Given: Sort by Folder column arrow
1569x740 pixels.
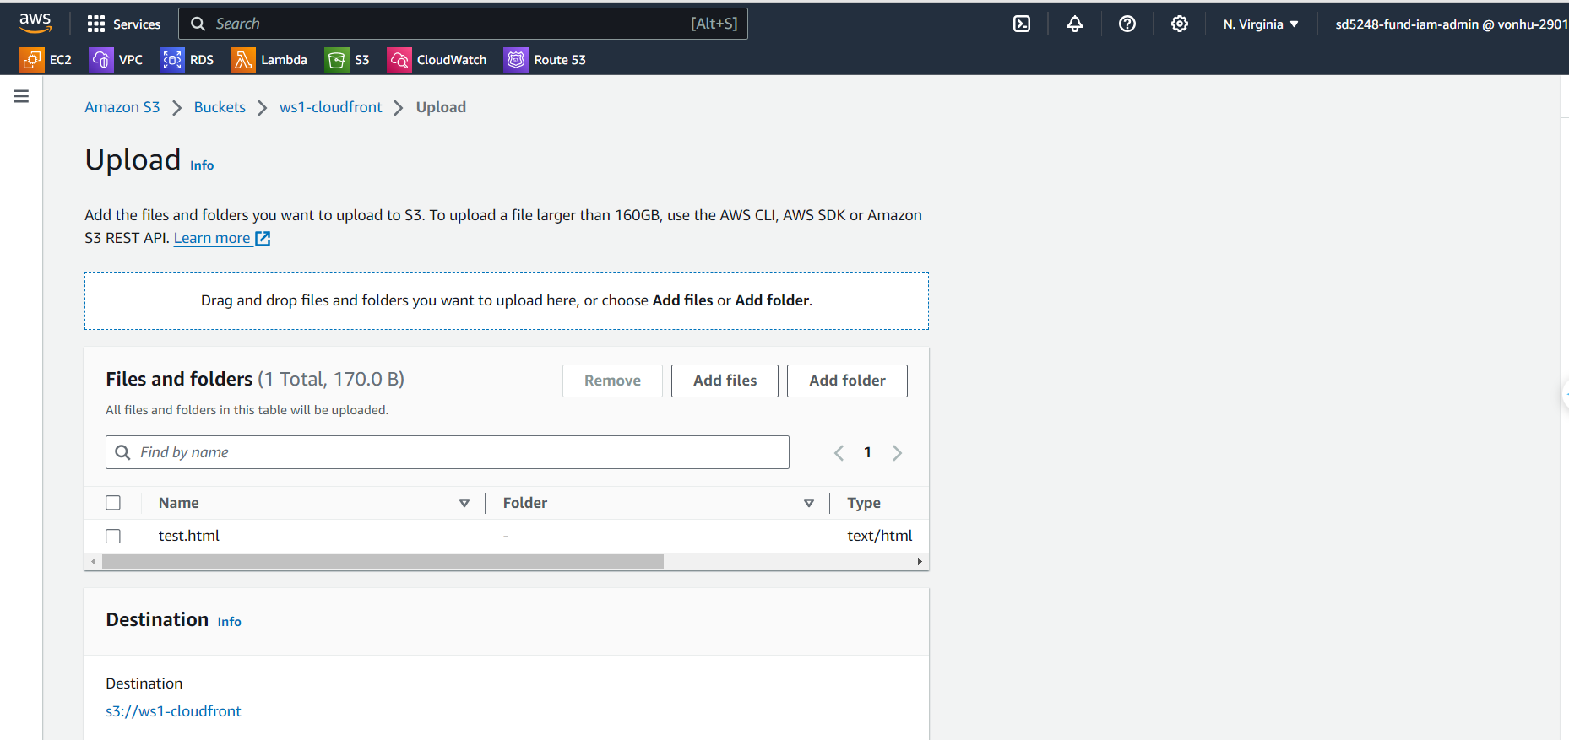Looking at the screenshot, I should (x=808, y=503).
